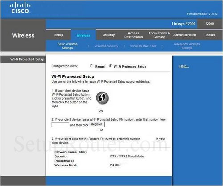Open the Wireless MAC Filter submenu
Screen dimensions: 223x186
tap(143, 46)
